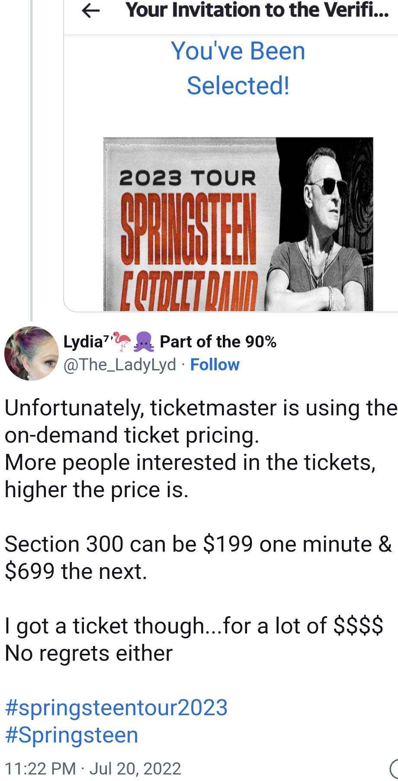This screenshot has height=781, width=398.
Task: Click the 'I got a ticket though' line
Action: click(x=194, y=626)
